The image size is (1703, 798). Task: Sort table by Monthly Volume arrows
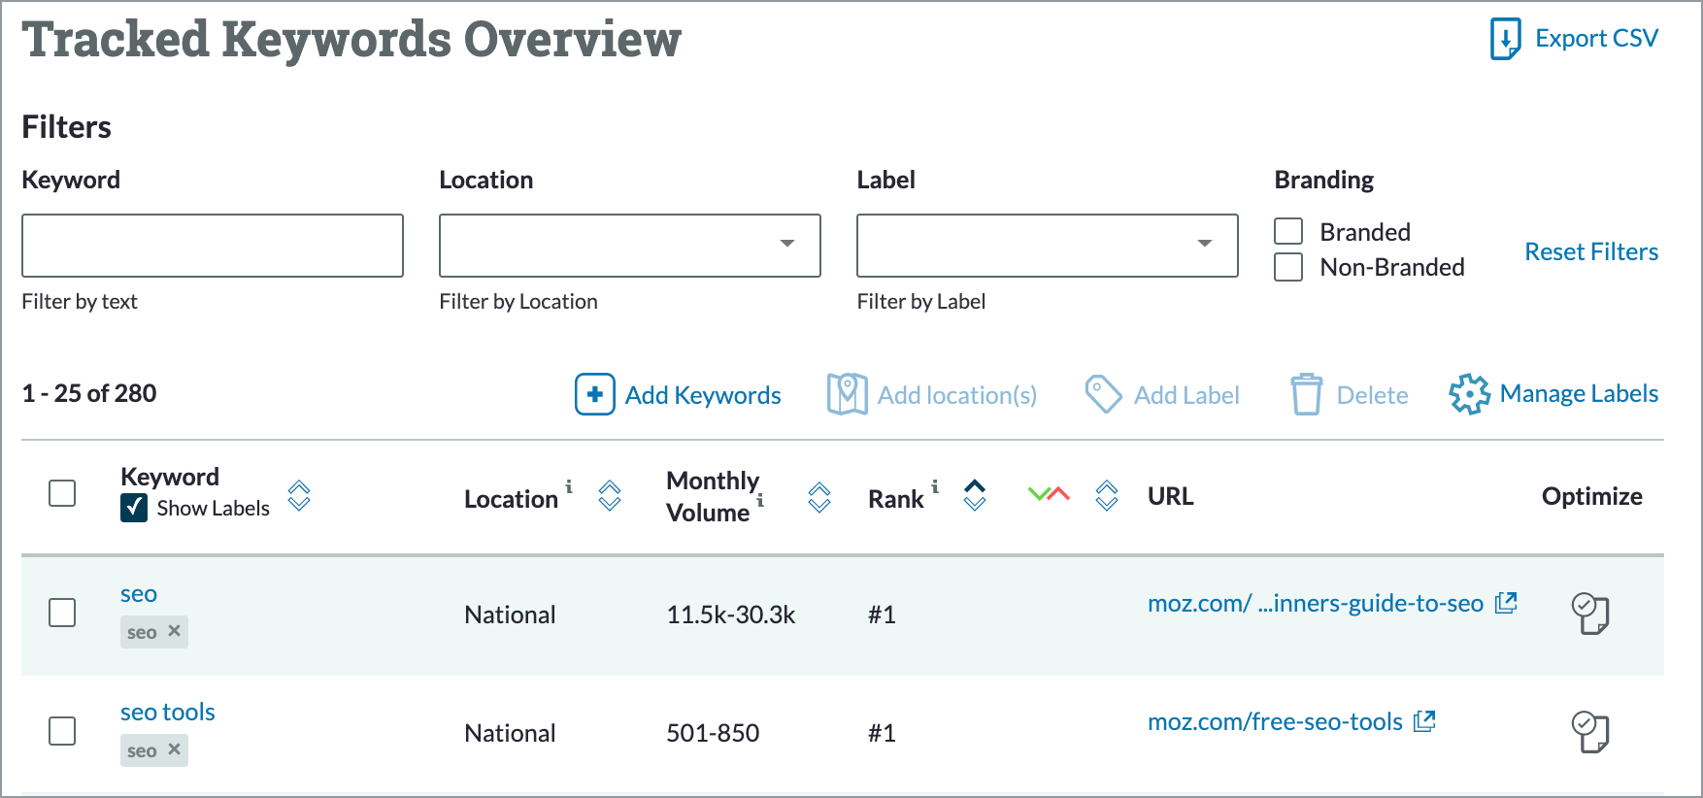click(819, 497)
